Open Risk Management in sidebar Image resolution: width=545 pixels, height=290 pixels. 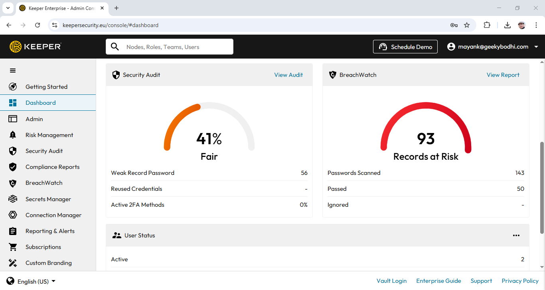48,135
